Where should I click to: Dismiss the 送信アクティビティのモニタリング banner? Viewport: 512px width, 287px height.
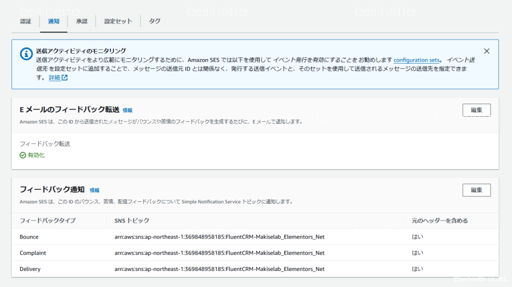point(486,51)
